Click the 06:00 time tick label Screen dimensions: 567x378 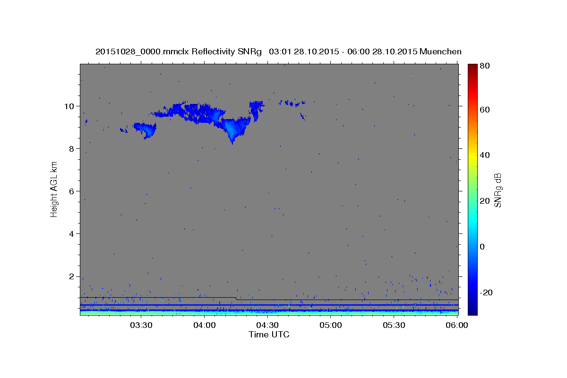click(457, 325)
